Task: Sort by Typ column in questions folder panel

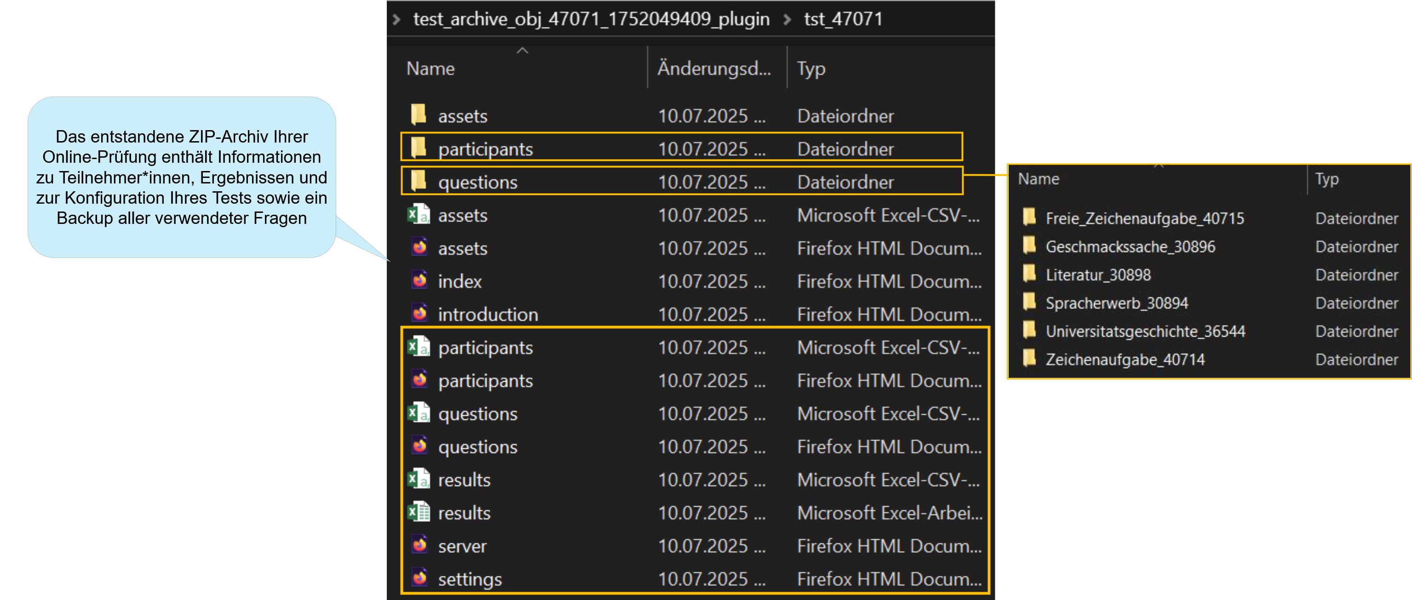Action: (x=1326, y=180)
